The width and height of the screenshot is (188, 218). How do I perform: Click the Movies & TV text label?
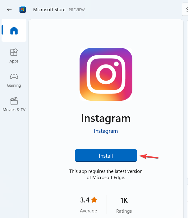[x=14, y=109]
